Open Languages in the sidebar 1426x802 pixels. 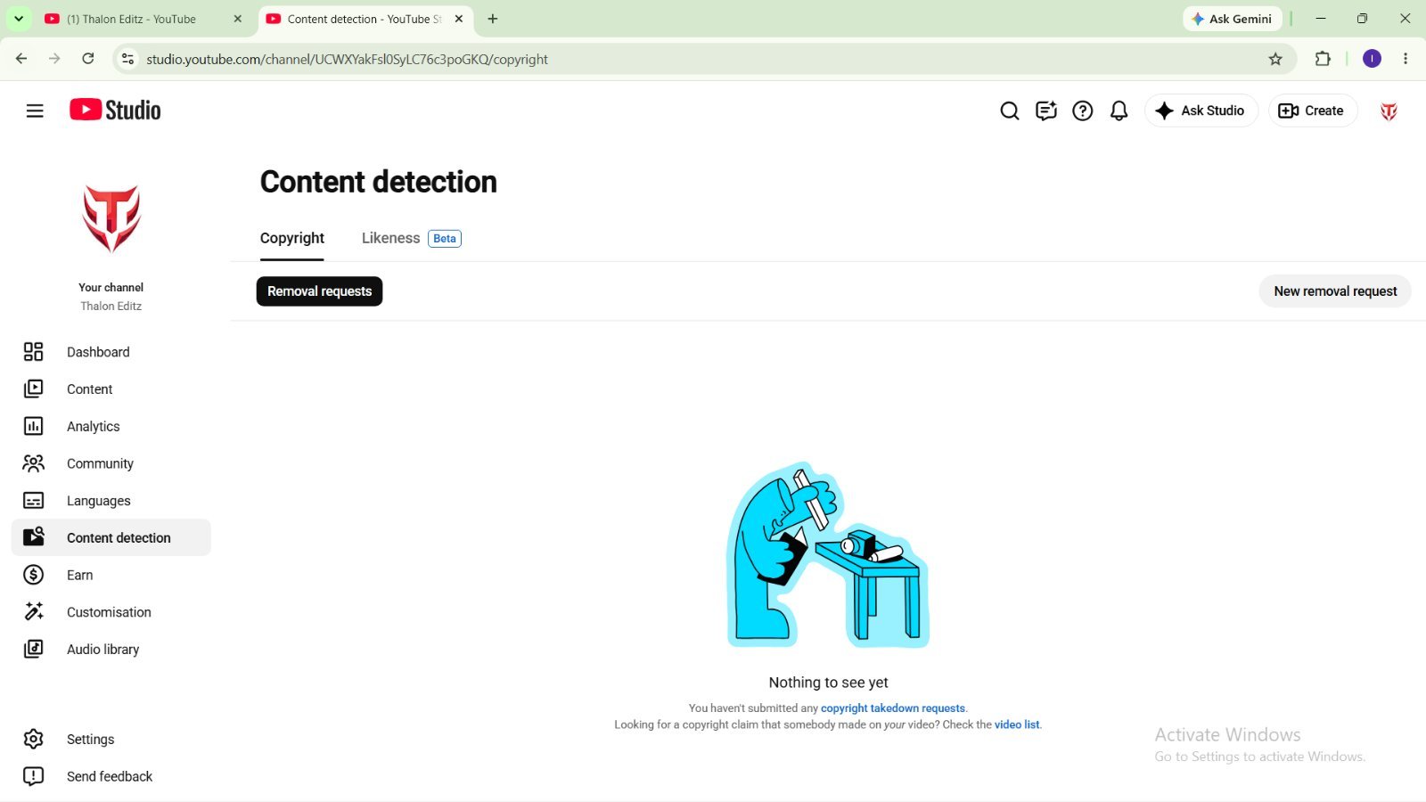[111, 501]
